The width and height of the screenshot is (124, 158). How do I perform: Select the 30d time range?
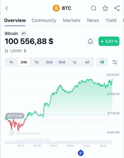click(49, 62)
